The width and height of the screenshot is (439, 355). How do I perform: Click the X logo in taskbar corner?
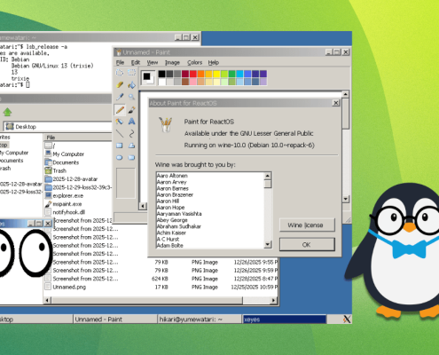point(347,319)
